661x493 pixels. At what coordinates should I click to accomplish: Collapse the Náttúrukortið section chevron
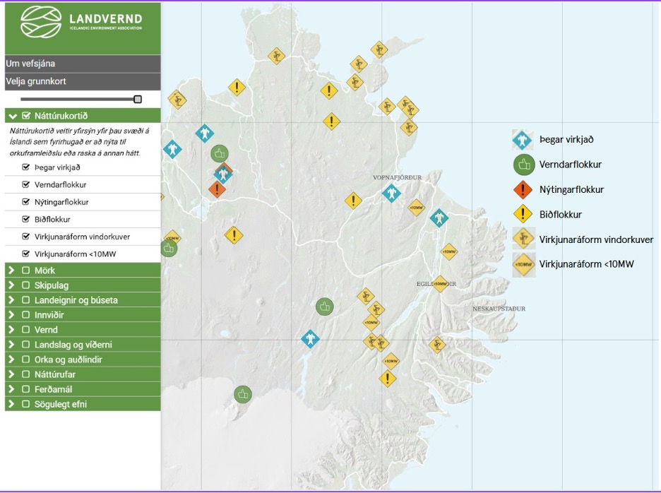pyautogui.click(x=13, y=116)
